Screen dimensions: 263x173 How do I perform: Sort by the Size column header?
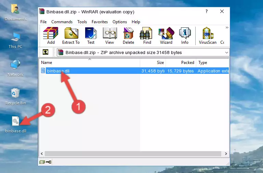pyautogui.click(x=153, y=63)
